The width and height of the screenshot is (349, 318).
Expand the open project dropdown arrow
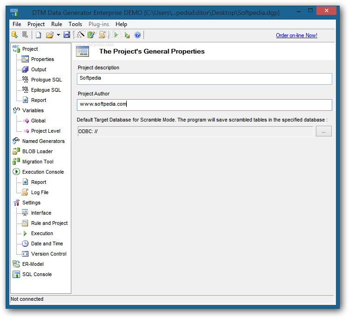point(58,35)
